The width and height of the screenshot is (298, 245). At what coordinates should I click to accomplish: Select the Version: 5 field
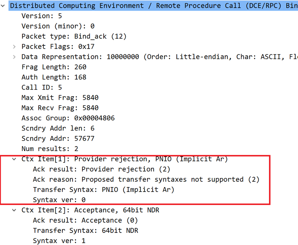[42, 16]
